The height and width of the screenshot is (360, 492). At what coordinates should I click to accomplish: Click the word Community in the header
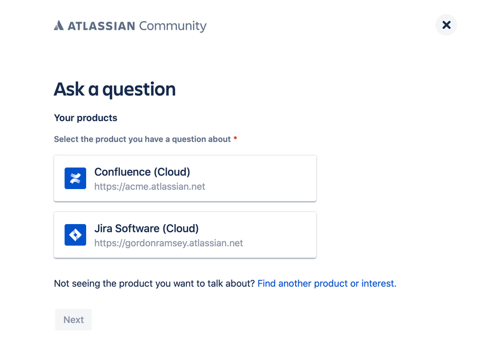173,26
